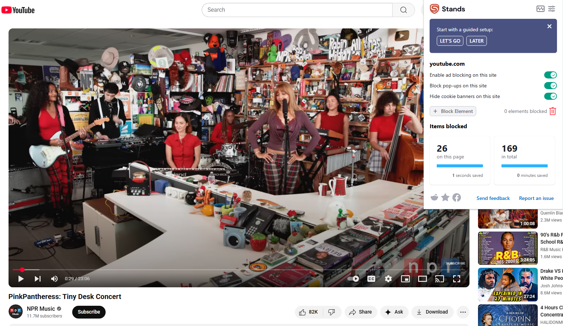Seek using the red progress scrubber
This screenshot has height=326, width=563.
(22, 270)
